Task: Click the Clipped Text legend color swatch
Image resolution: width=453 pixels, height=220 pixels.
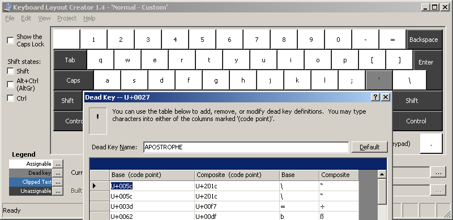Action: 31,182
